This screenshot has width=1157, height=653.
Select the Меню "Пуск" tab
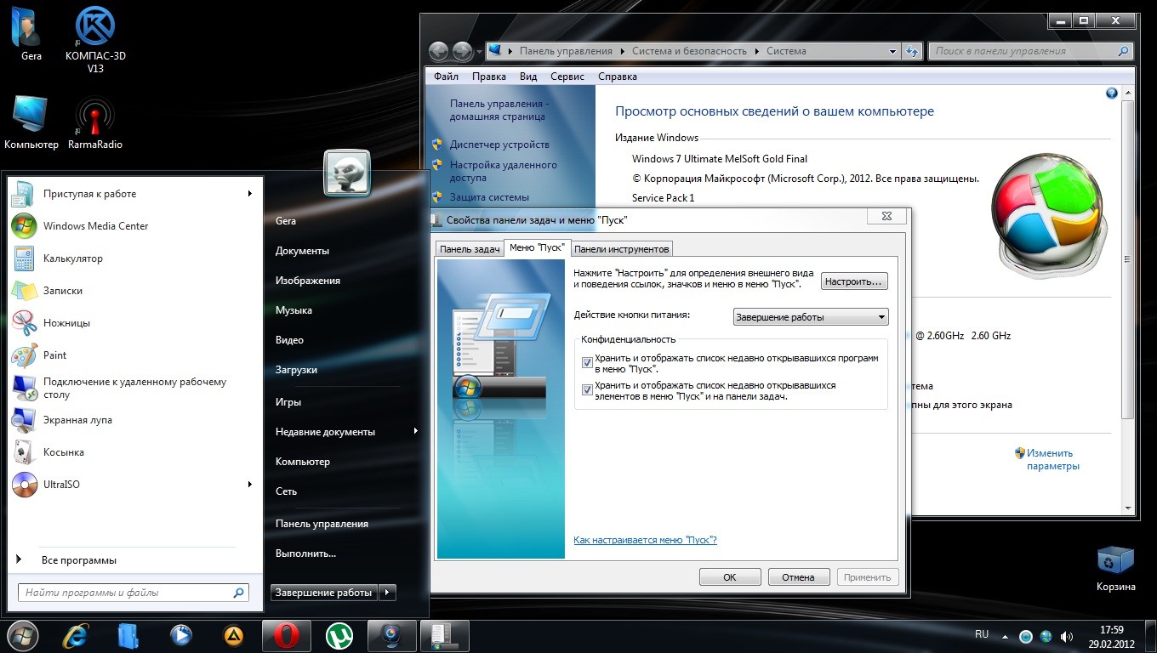537,247
